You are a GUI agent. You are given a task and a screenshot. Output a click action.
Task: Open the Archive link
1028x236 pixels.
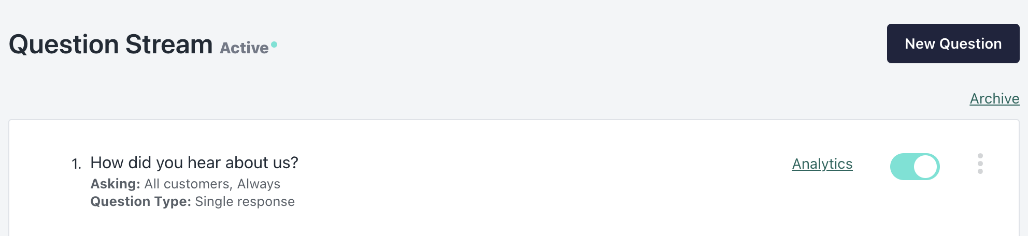994,98
